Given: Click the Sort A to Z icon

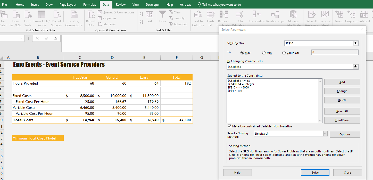Looking at the screenshot, I should tap(141, 14).
